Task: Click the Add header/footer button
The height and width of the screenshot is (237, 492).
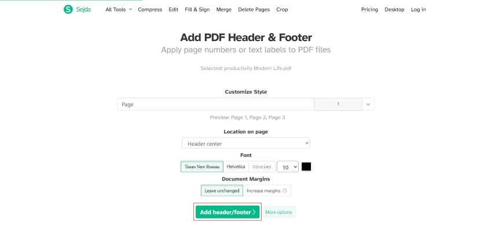Action: 227,212
